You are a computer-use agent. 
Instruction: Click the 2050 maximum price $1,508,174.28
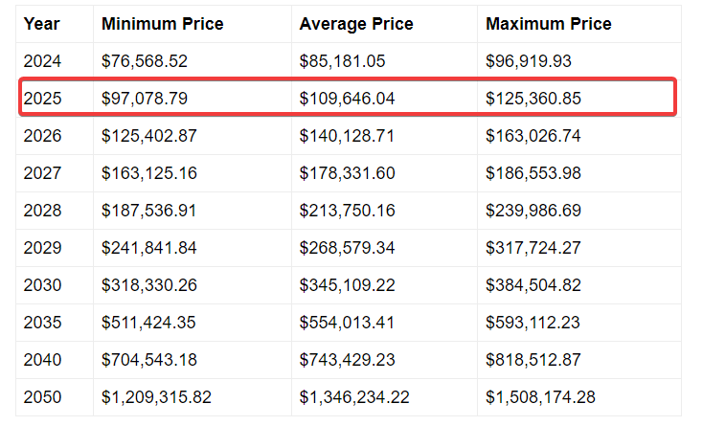540,397
